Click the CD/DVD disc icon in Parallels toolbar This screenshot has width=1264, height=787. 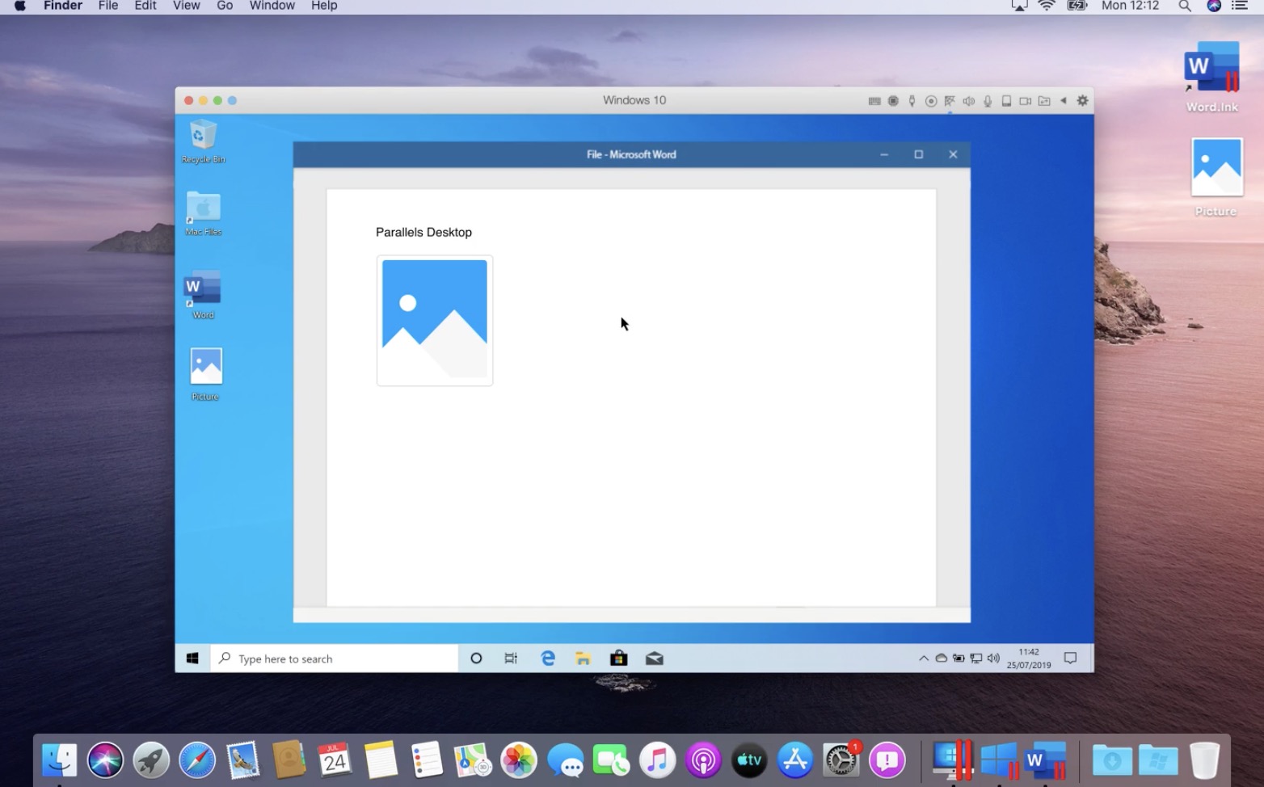pyautogui.click(x=931, y=101)
